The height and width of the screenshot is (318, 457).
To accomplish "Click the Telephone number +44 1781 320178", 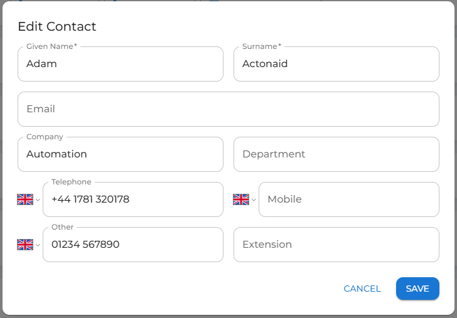I will (x=133, y=199).
